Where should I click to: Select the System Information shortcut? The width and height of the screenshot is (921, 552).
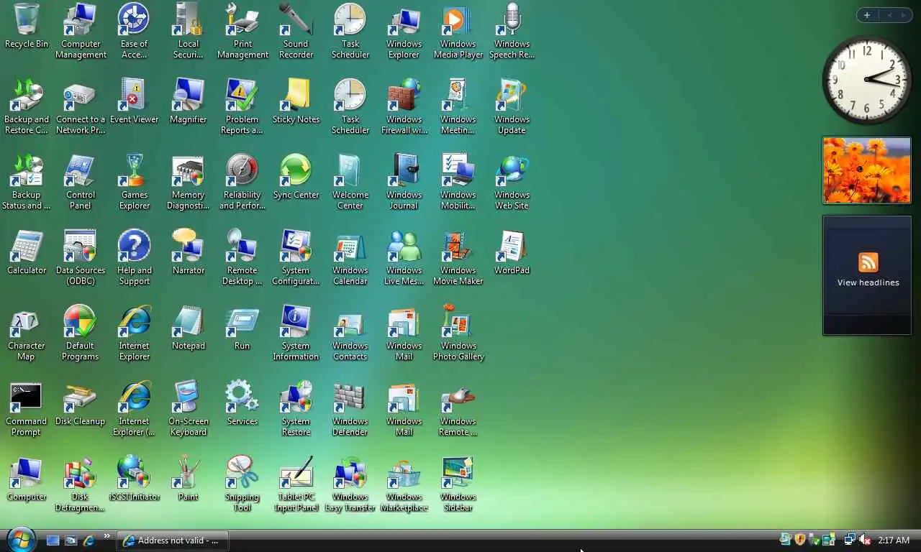[x=296, y=333]
